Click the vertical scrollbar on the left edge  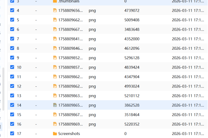click(3, 89)
